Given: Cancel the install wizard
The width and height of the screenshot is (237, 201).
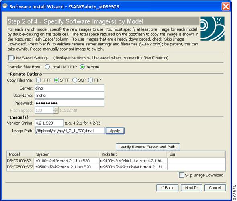Looking at the screenshot, I should click(x=215, y=188).
